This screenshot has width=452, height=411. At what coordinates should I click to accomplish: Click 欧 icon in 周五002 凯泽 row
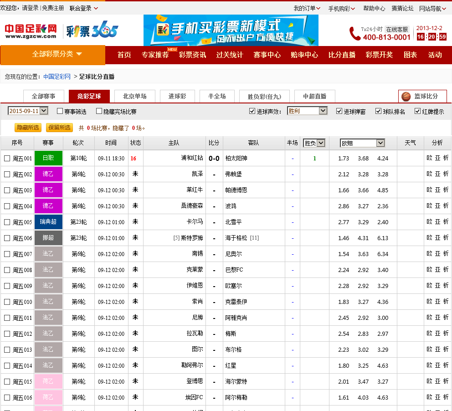(x=429, y=174)
